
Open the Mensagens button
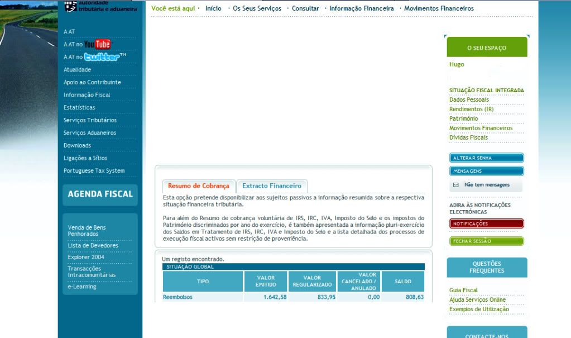(x=486, y=171)
